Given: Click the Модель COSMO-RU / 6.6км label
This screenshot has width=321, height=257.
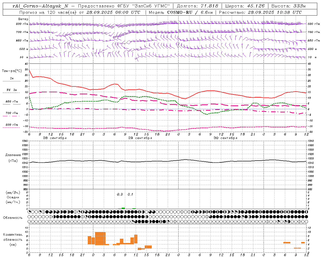Looking at the screenshot, I should (x=181, y=12).
